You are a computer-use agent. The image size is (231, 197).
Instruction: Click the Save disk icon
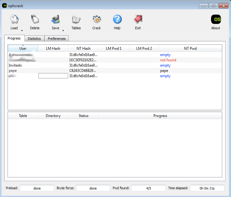pos(55,20)
